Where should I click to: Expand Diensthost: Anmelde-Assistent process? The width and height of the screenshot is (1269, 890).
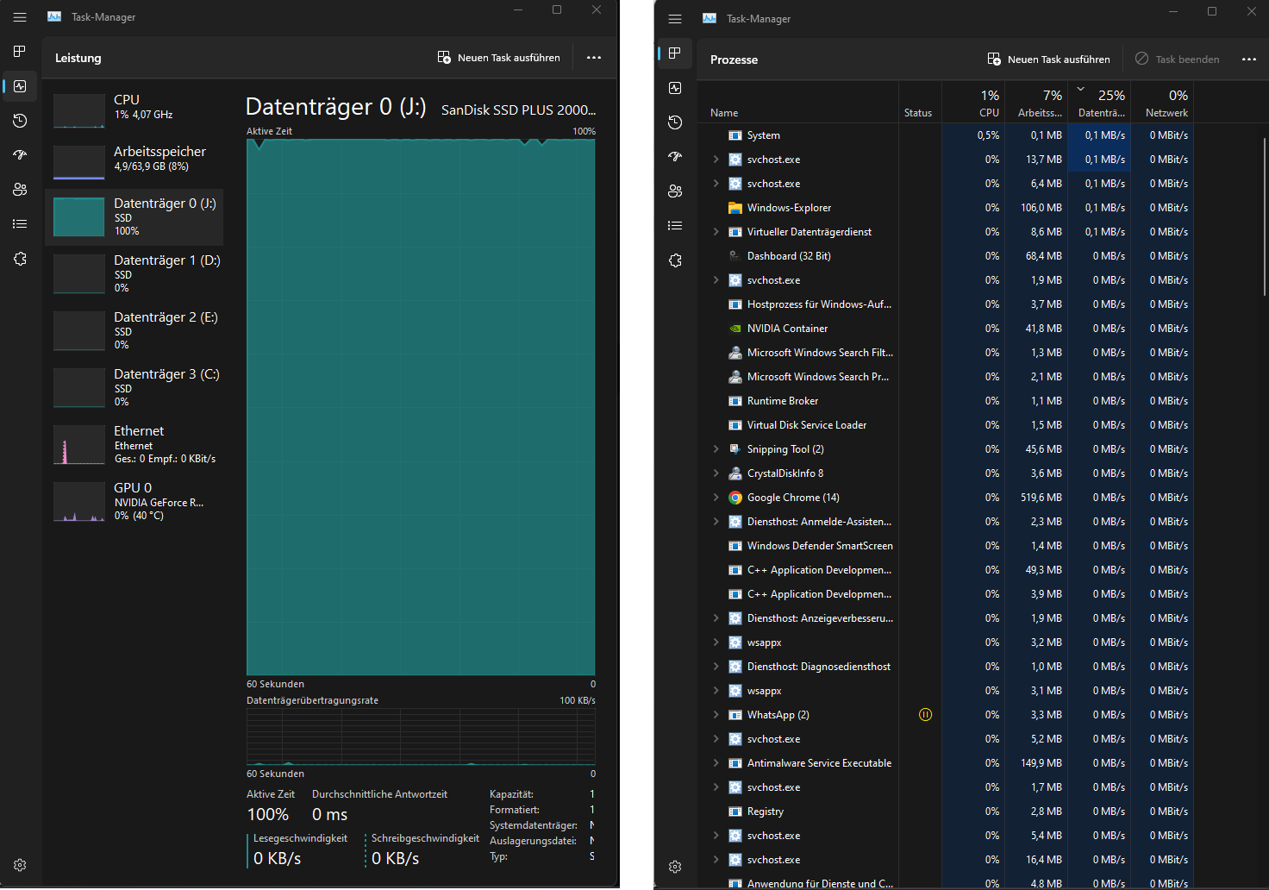(716, 522)
